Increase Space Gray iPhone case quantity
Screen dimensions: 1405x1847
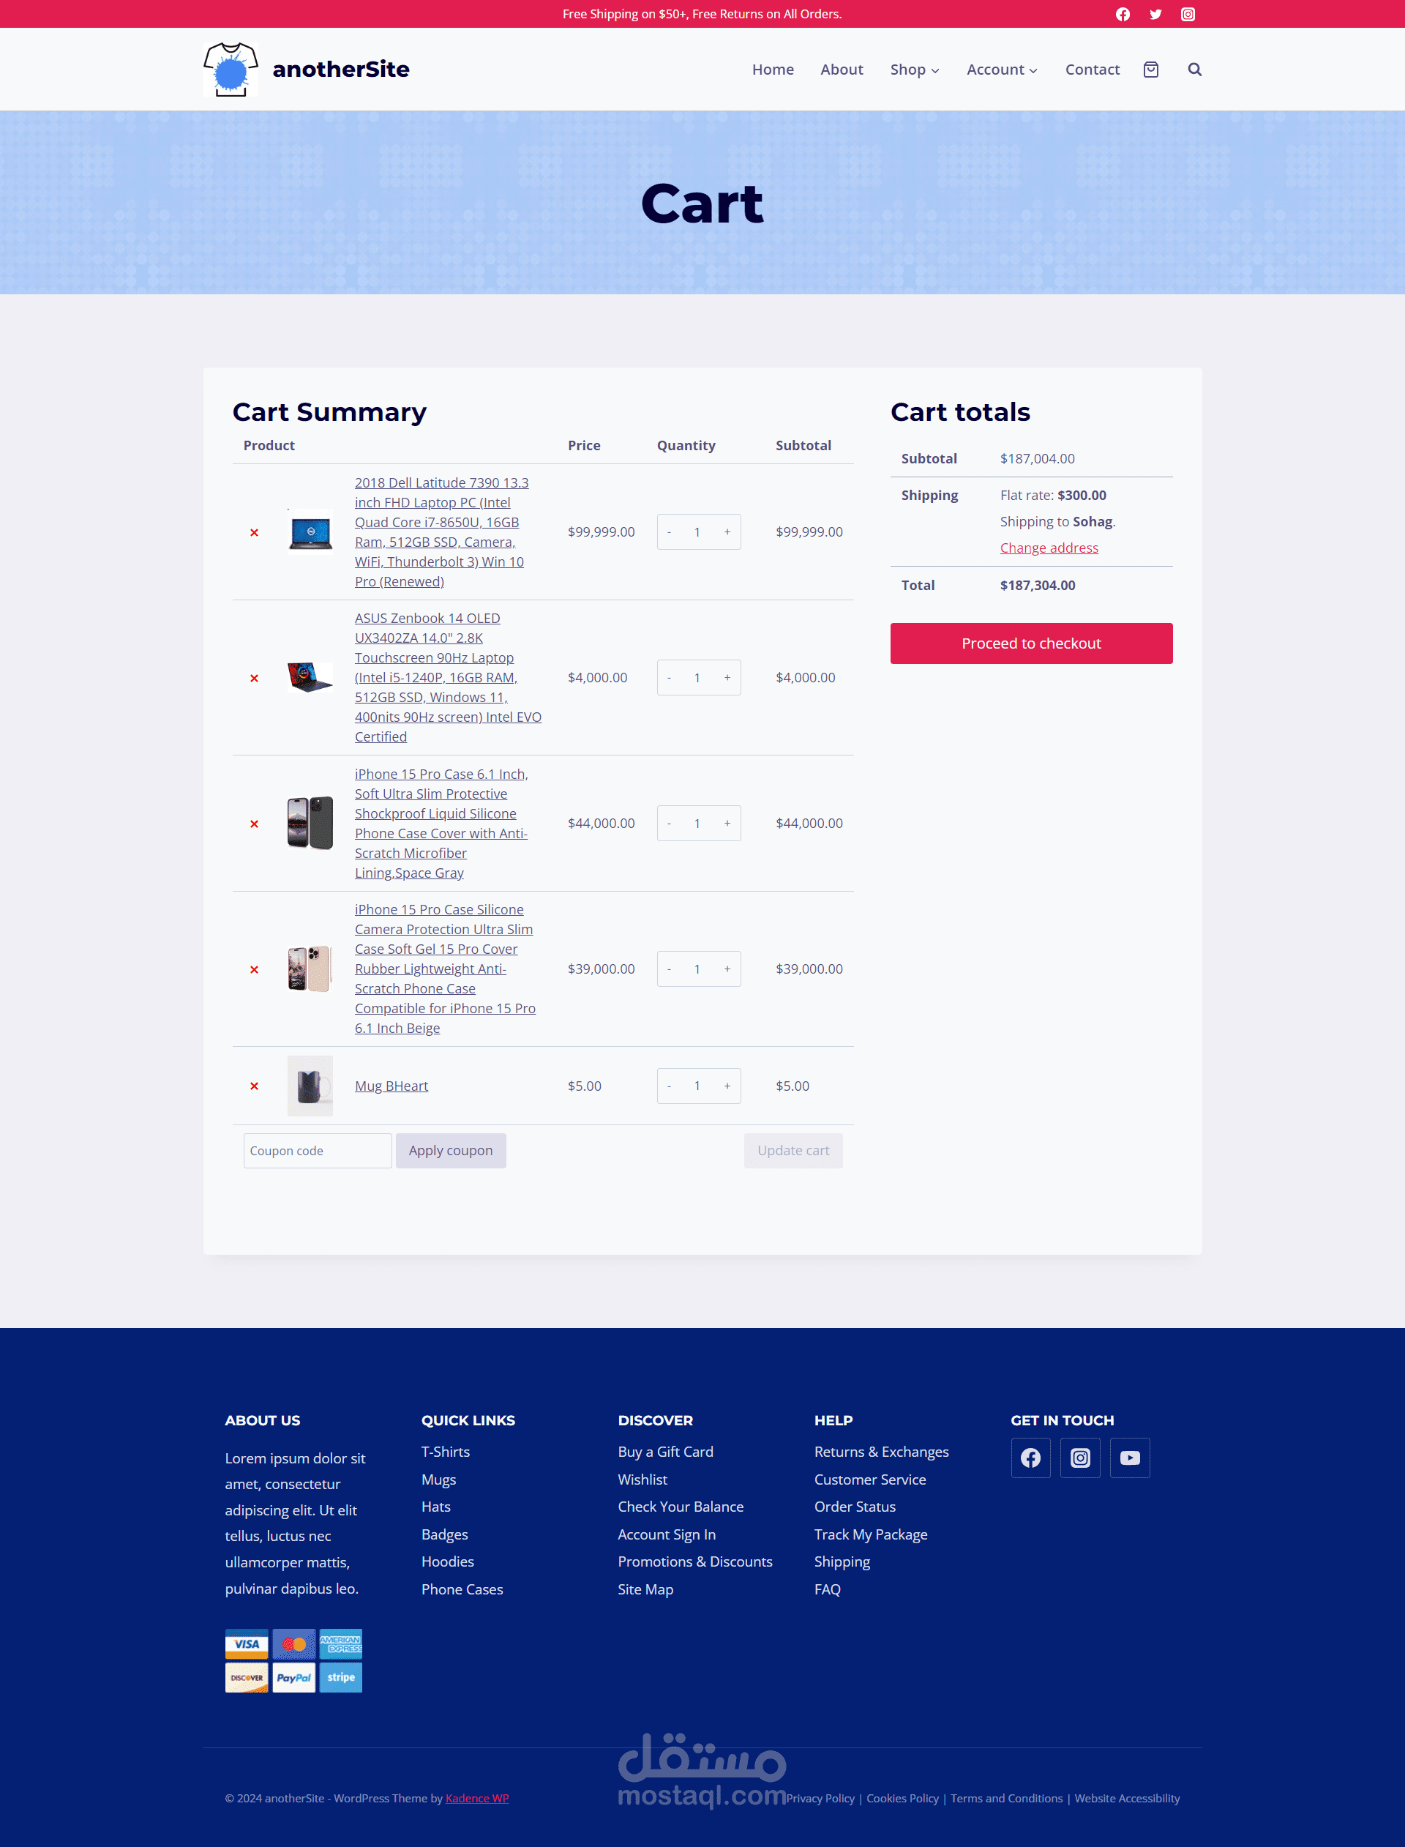click(727, 823)
